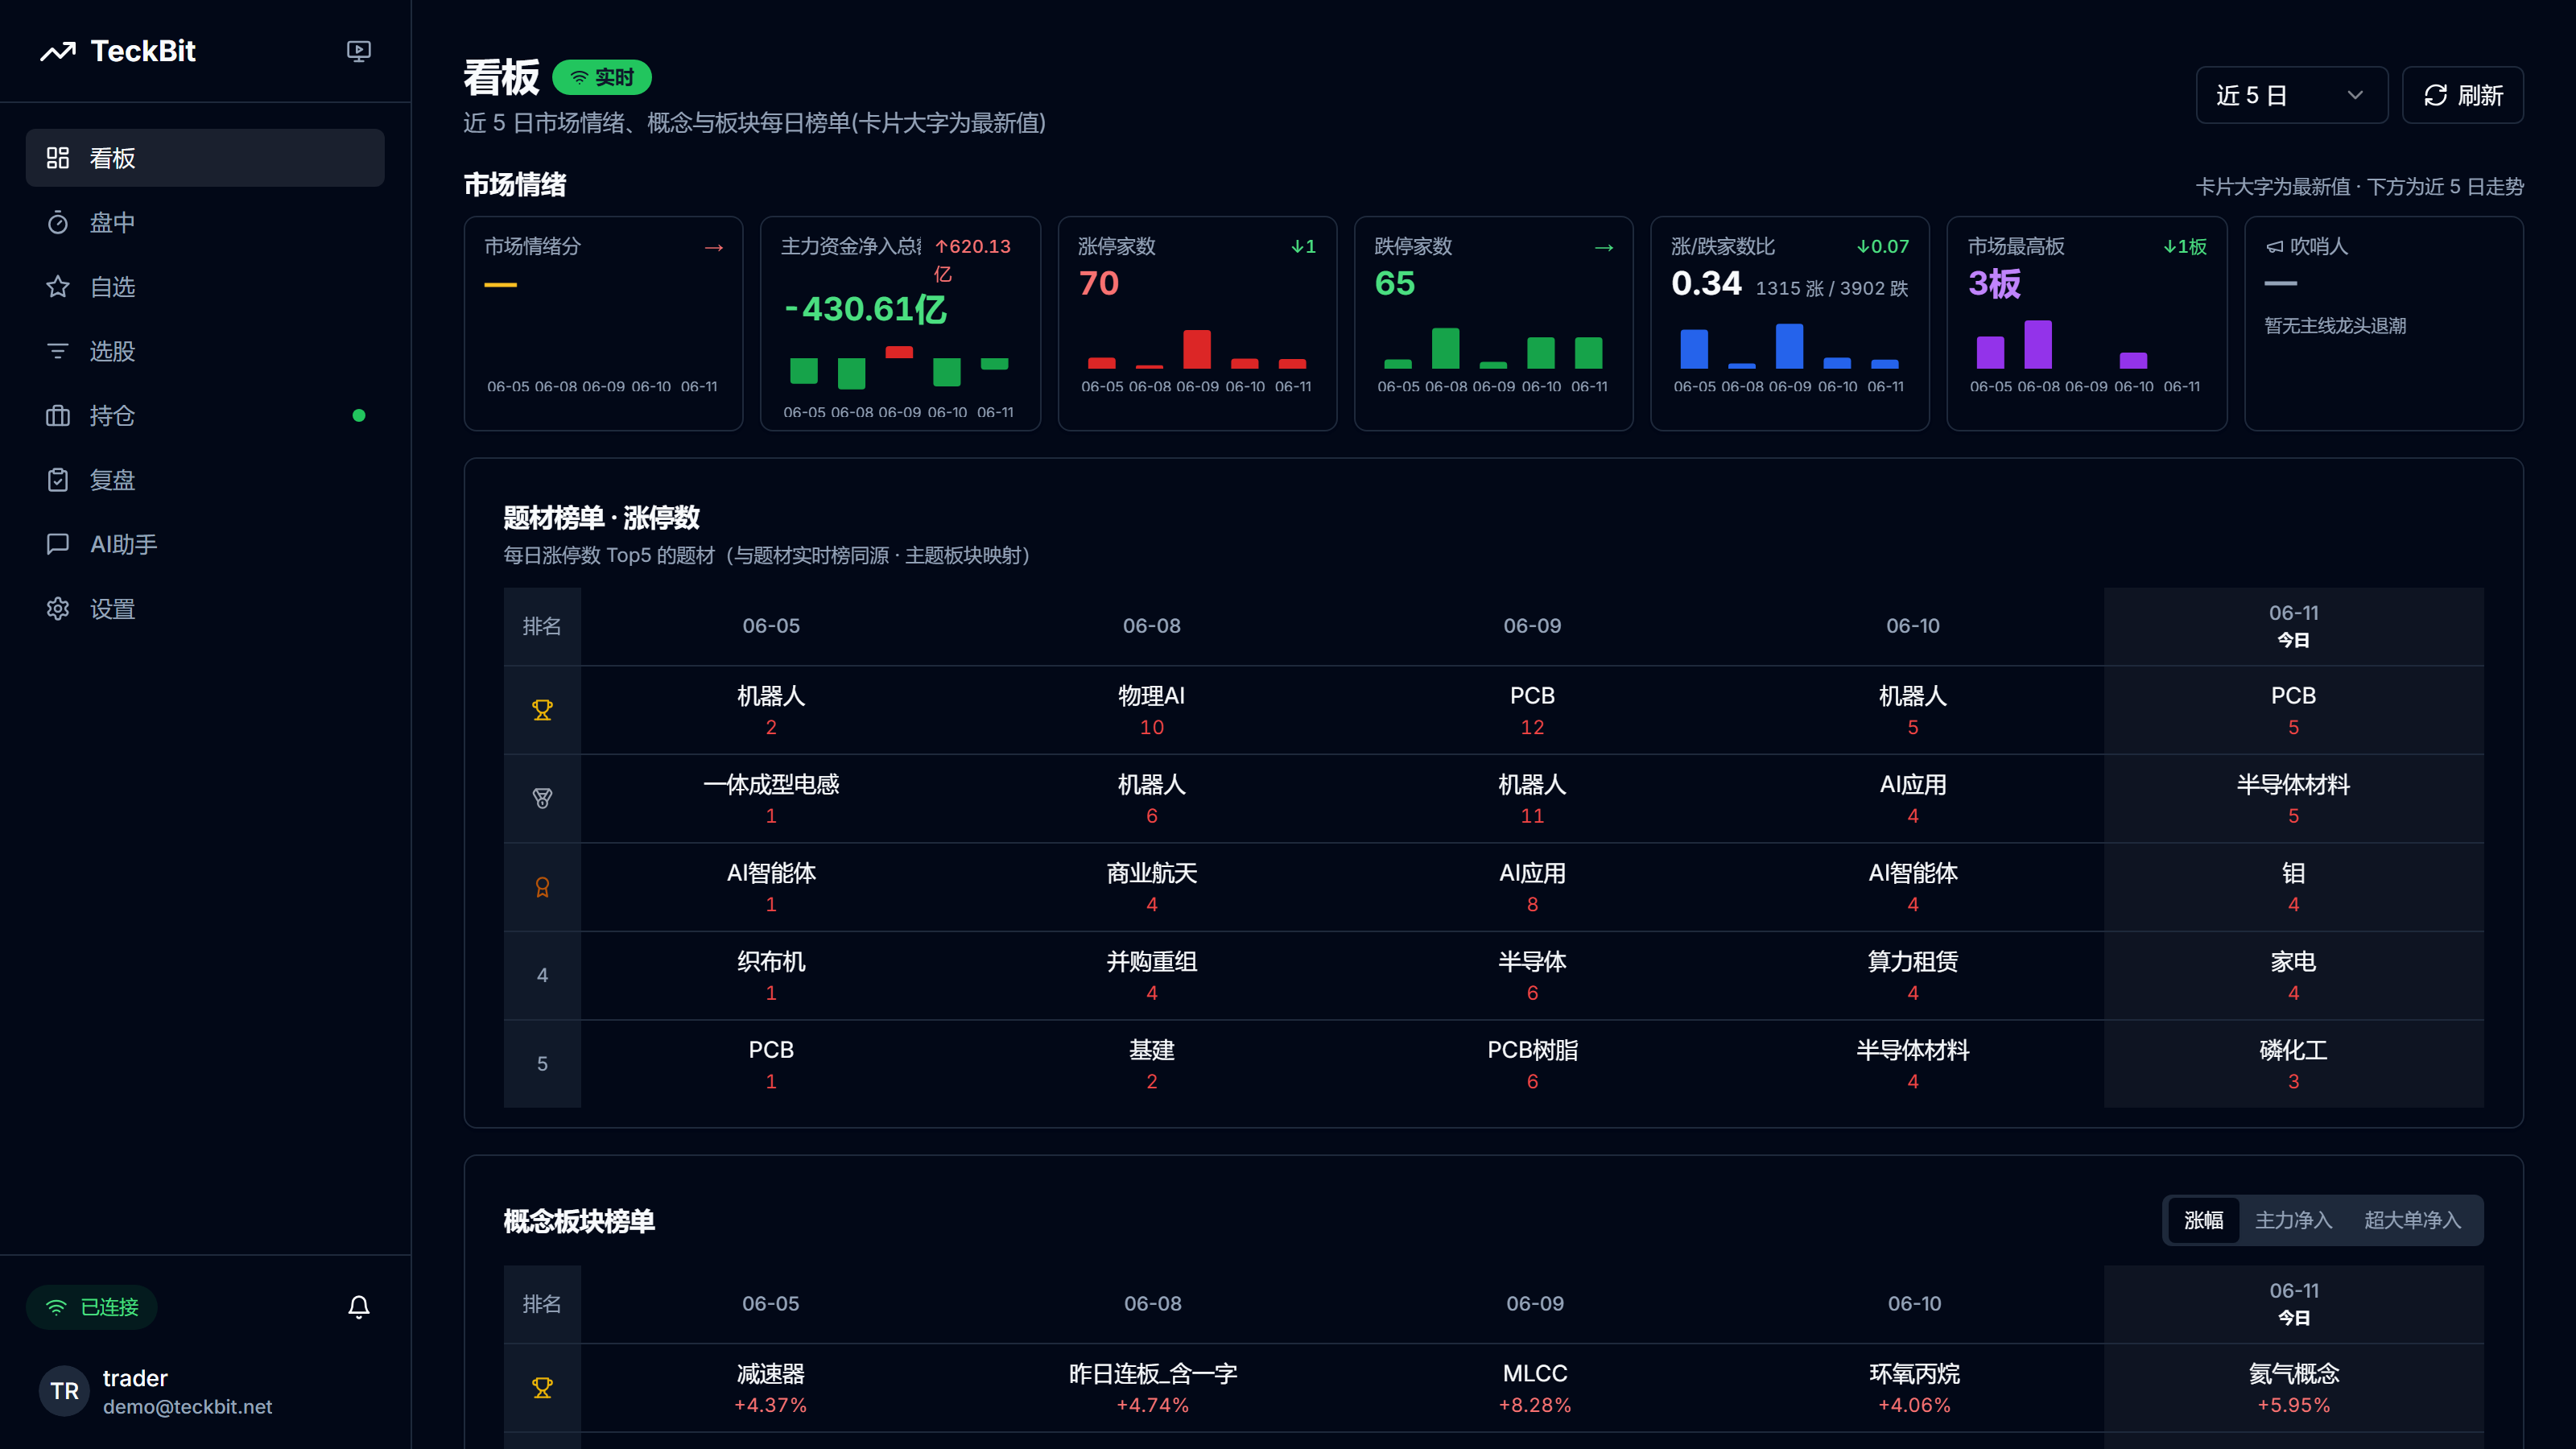The width and height of the screenshot is (2576, 1449).
Task: Click the 盘中 timer icon in sidebar
Action: [58, 222]
